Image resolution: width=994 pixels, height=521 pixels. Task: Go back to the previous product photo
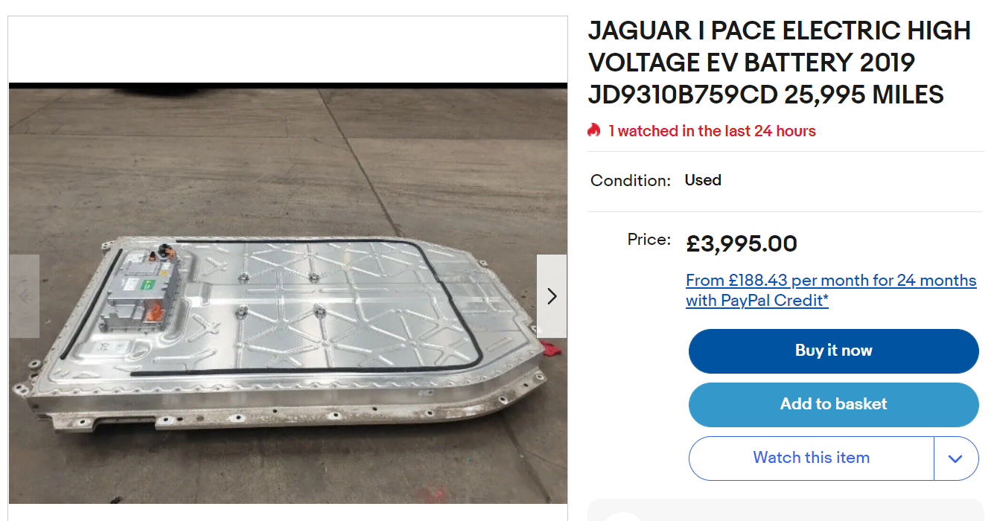(x=24, y=296)
